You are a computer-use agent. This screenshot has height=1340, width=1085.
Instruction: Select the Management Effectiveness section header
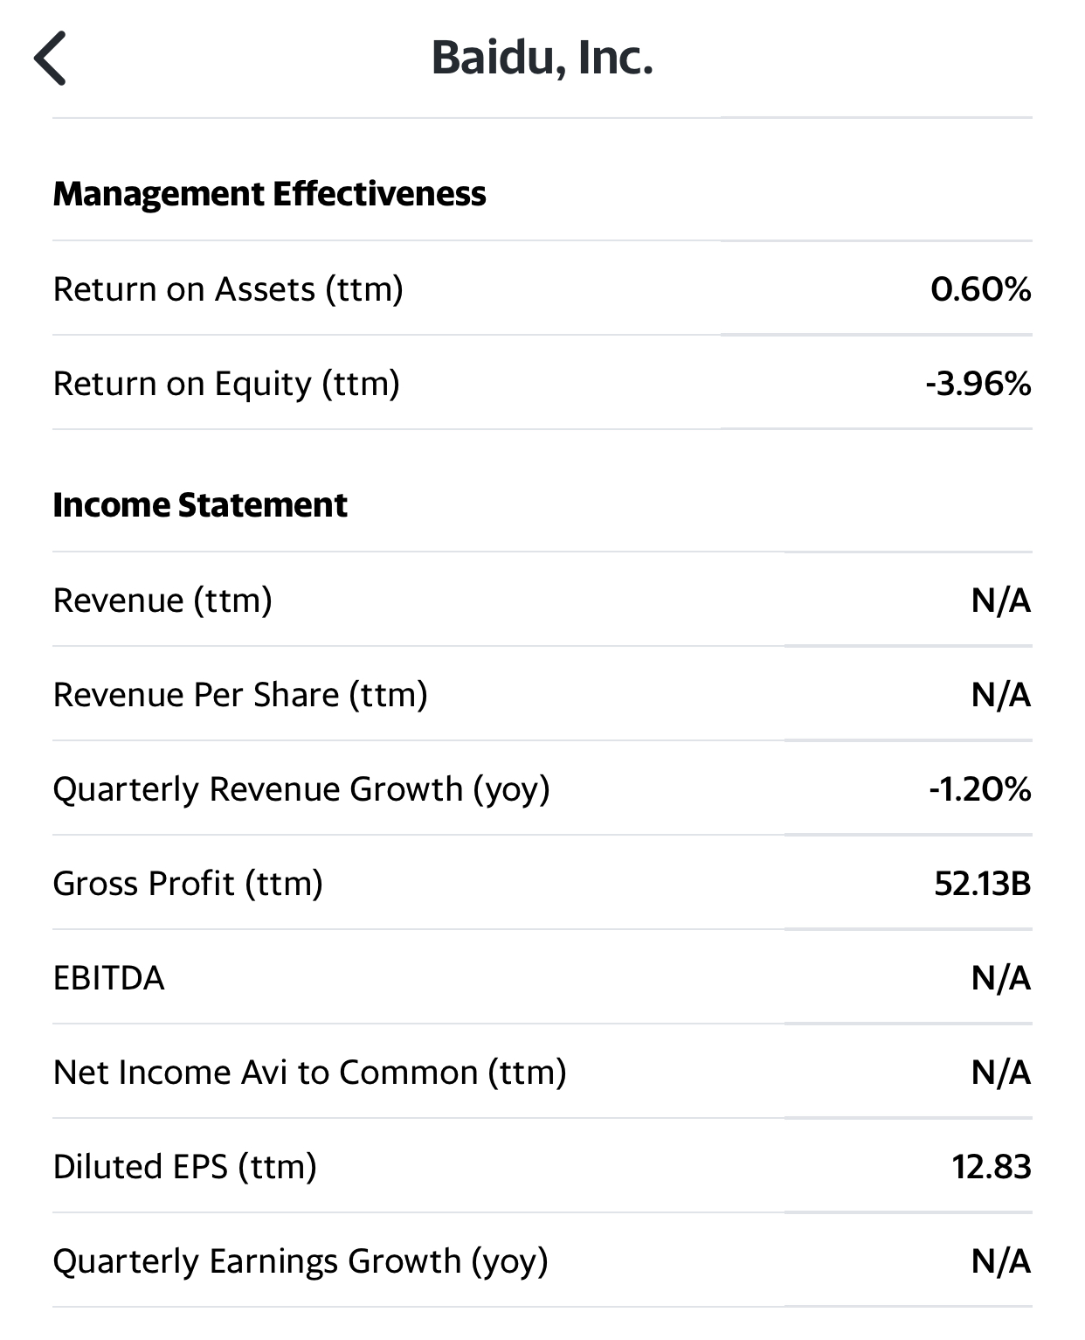[269, 194]
